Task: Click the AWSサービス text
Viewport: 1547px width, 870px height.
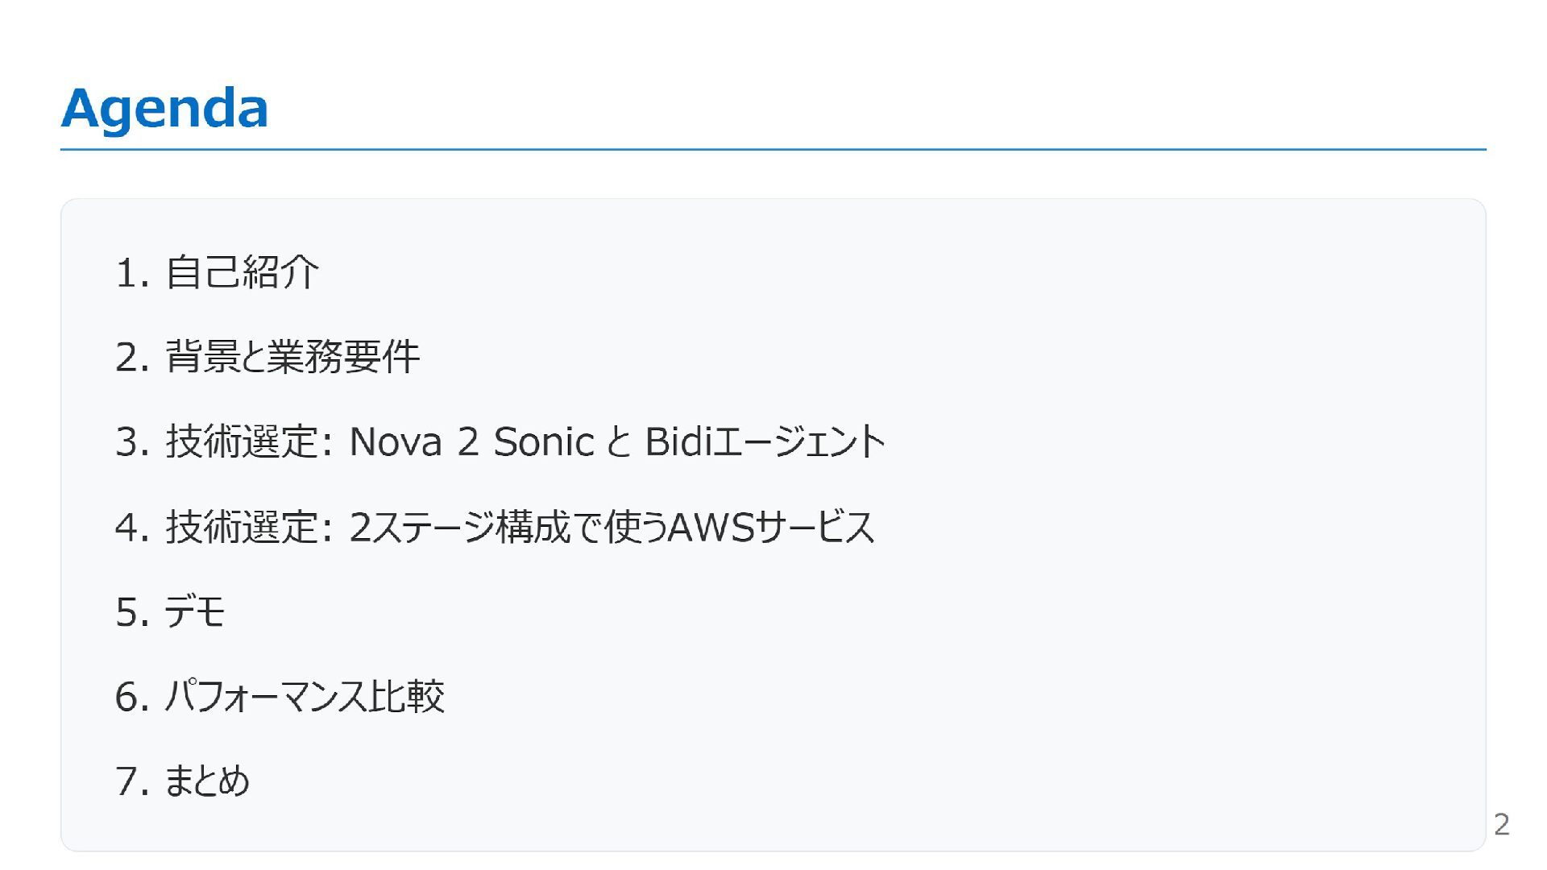Action: [771, 527]
